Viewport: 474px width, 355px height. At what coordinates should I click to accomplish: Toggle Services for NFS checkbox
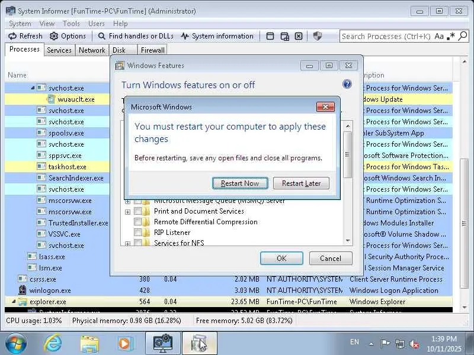(137, 243)
